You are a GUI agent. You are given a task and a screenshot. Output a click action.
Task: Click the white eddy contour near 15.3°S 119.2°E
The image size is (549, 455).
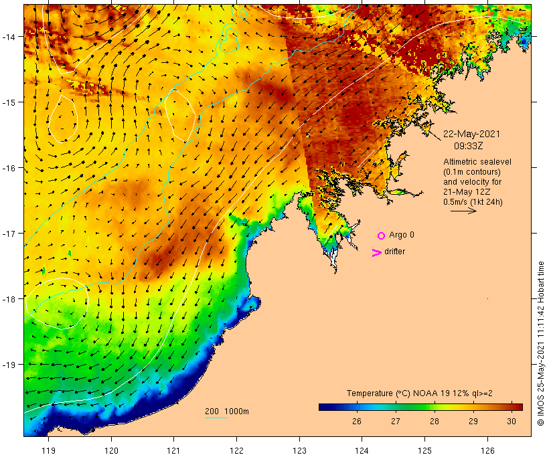63,118
